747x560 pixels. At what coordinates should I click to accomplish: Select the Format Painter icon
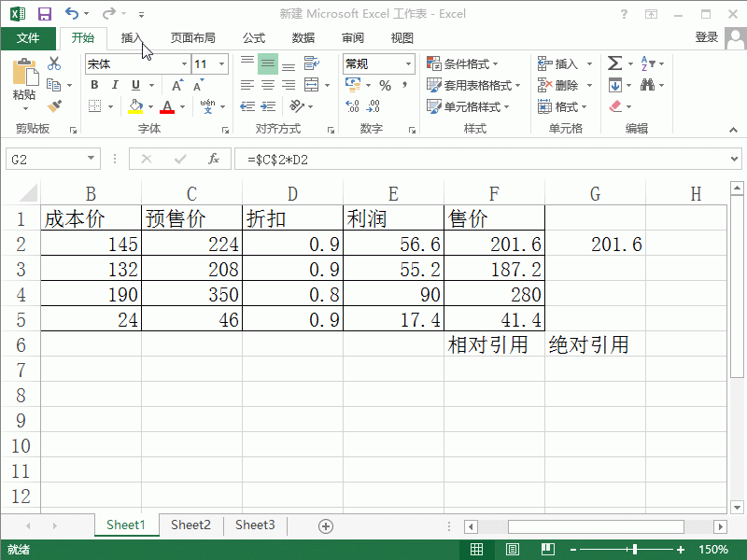click(54, 105)
